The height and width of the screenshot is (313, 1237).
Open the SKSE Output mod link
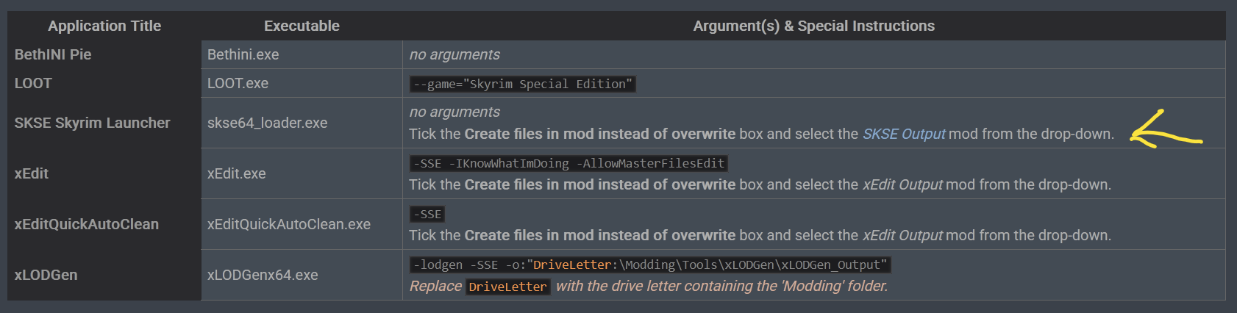point(904,134)
